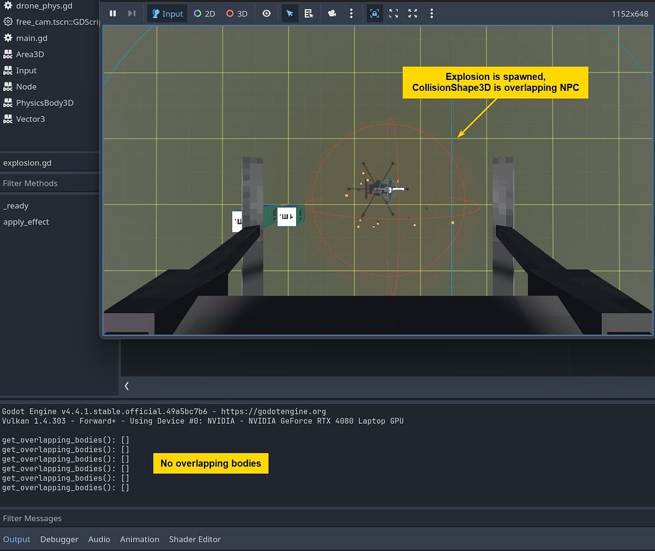Click the fixed-size game window icon
Image resolution: width=655 pixels, height=551 pixels.
(393, 13)
